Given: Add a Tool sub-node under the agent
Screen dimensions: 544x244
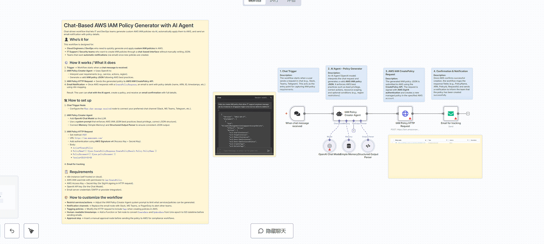Looking at the screenshot, I should (354, 131).
